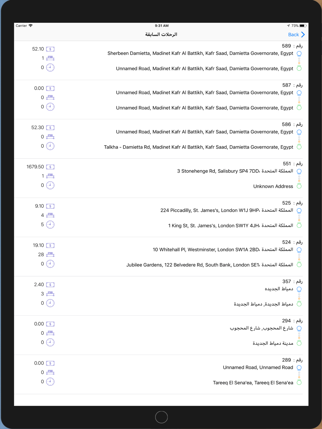Image resolution: width=322 pixels, height=429 pixels.
Task: Tap the Back chevron arrow
Action: pyautogui.click(x=303, y=34)
